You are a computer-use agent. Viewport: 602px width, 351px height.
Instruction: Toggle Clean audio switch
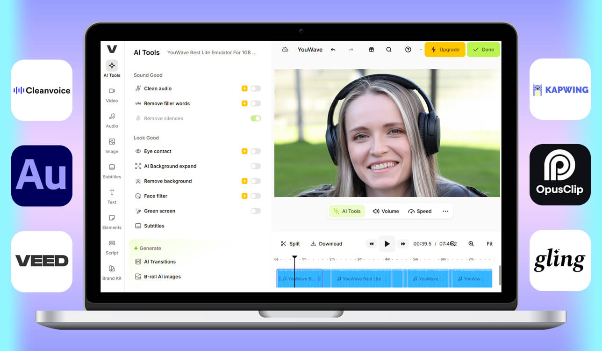coord(256,88)
